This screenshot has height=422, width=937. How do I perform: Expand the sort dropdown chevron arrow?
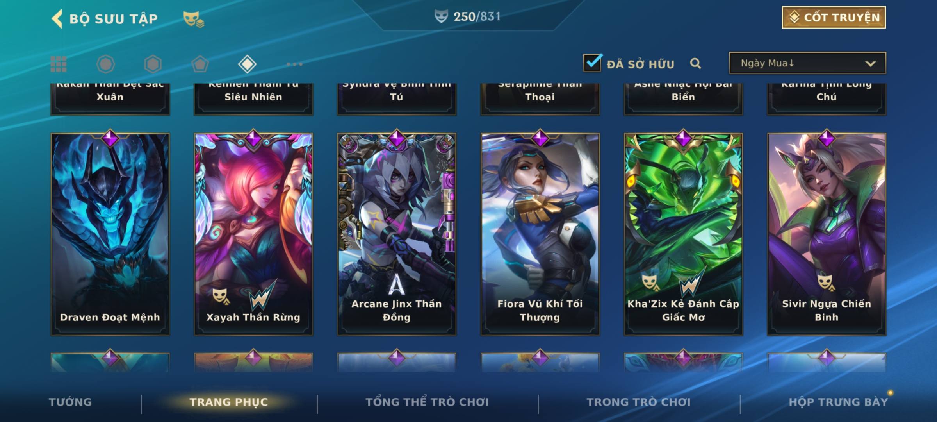870,64
